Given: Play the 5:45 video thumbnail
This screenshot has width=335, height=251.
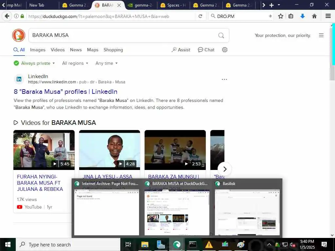Looking at the screenshot, I should tap(44, 150).
